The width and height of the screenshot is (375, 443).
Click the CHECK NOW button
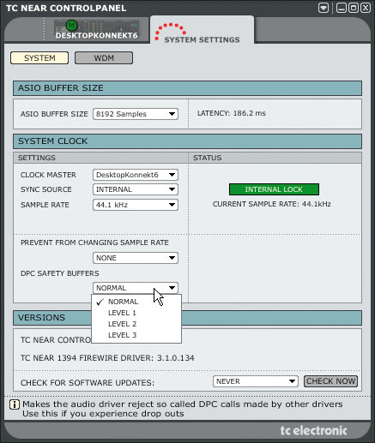pyautogui.click(x=330, y=381)
